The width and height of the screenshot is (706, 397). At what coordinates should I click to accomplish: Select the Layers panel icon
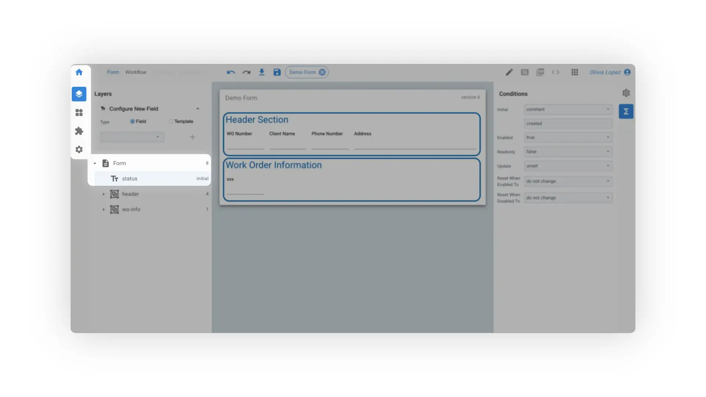pos(79,94)
